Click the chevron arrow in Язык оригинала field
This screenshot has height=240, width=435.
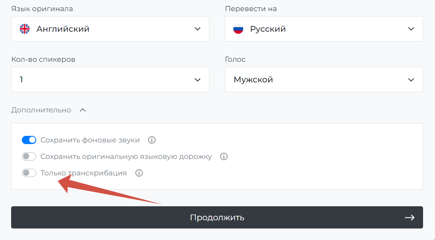click(x=198, y=29)
